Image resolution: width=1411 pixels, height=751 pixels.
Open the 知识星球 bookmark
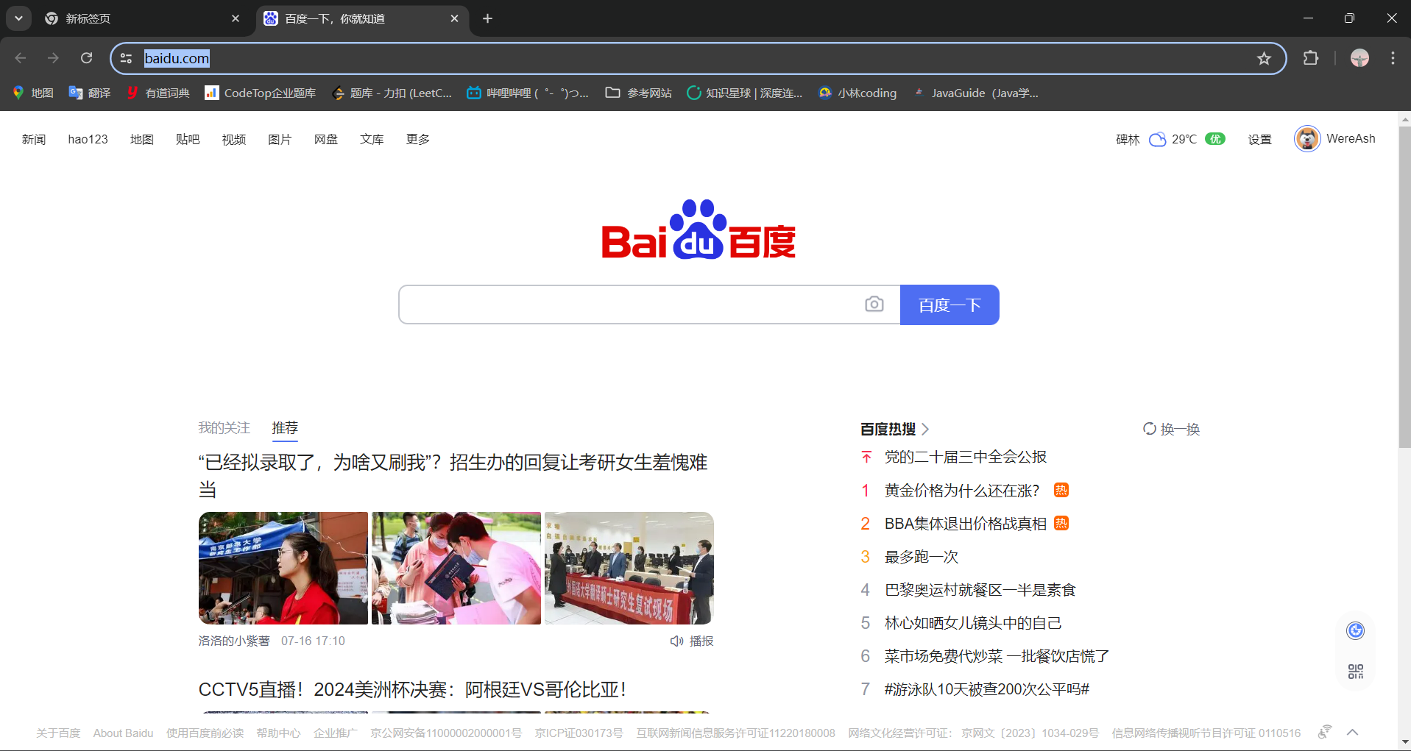(744, 93)
